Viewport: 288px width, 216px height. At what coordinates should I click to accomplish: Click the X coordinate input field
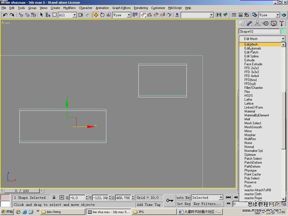[77, 198]
